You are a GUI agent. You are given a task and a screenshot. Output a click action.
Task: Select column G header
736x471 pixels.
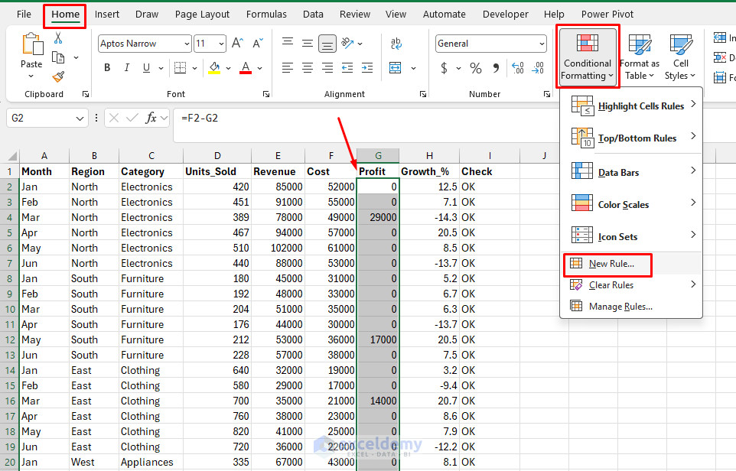point(378,156)
